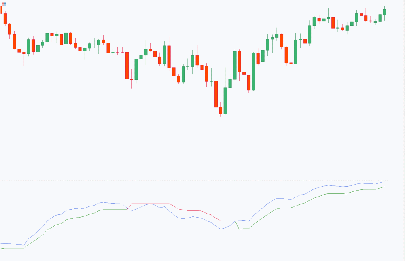
Task: Click the green indicator line at its left start
Action: point(2,249)
